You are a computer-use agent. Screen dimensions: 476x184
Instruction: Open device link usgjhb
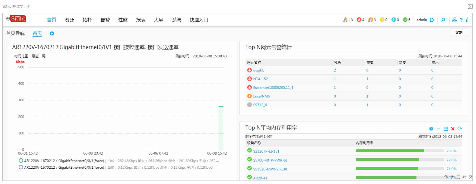click(259, 70)
